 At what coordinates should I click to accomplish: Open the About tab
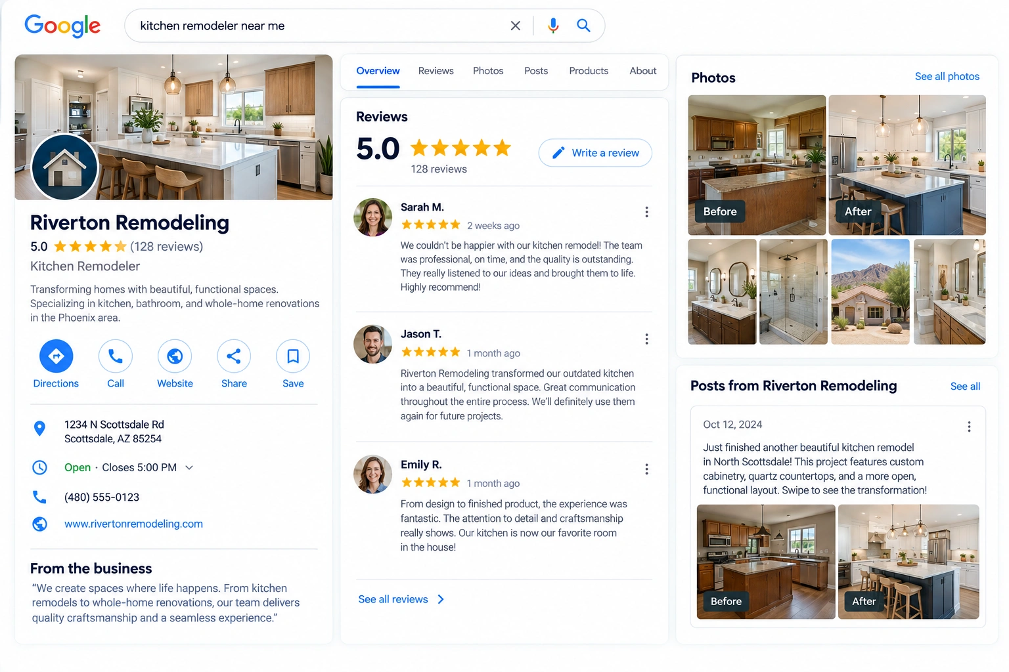point(643,71)
